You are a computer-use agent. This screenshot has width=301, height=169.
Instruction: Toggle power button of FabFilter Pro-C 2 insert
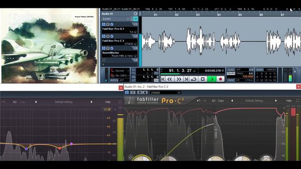coord(103,36)
